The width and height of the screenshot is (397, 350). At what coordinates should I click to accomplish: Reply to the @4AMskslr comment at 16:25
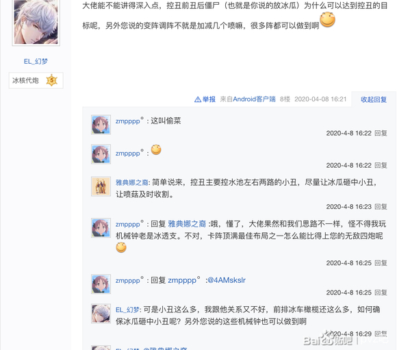pos(381,292)
